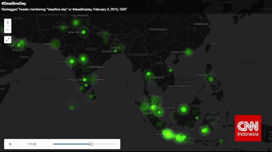Screen dimensions: 272x152
Task: Click the green dot over Sri Lanka
Action: [91, 97]
